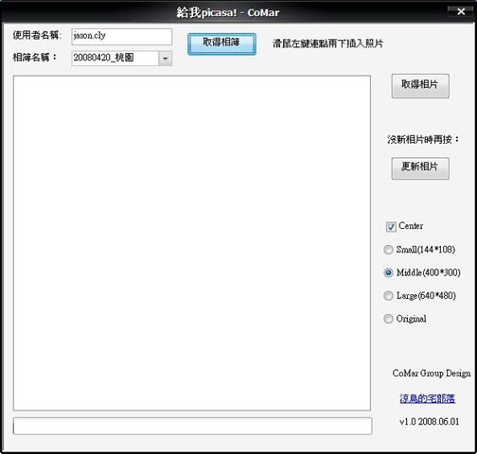Click the large empty photo list area
Image resolution: width=477 pixels, height=454 pixels.
(192, 243)
